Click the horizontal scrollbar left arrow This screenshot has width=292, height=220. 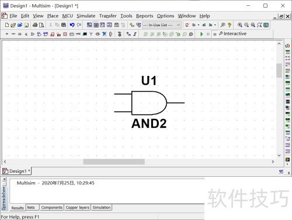click(x=5, y=162)
